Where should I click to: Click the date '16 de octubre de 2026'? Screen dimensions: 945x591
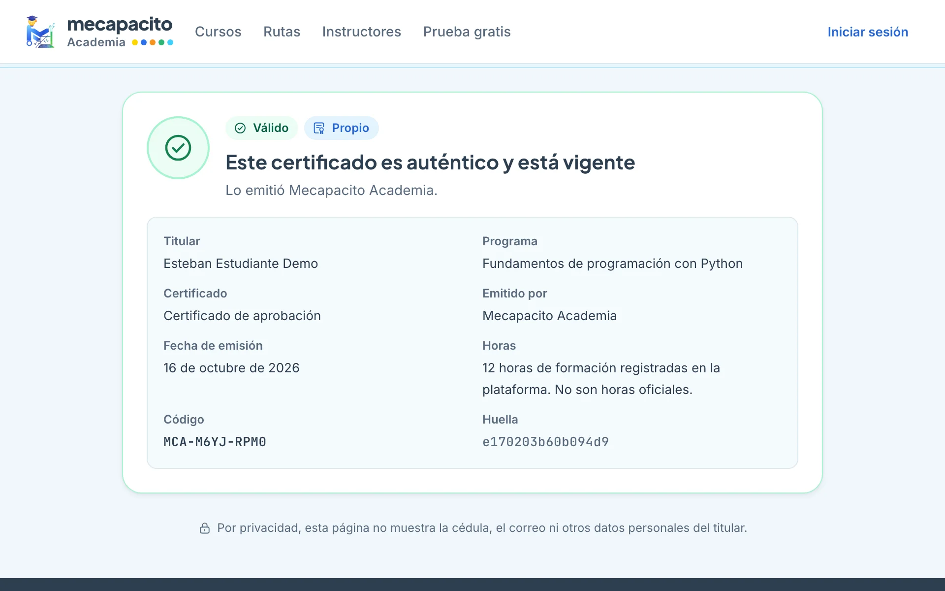[231, 368]
